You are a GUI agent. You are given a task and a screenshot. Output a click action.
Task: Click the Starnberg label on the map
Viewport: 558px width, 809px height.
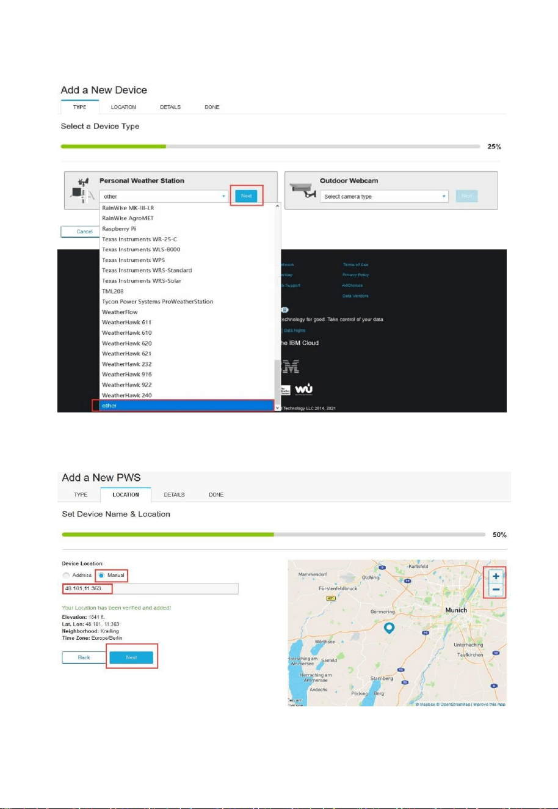[x=382, y=678]
